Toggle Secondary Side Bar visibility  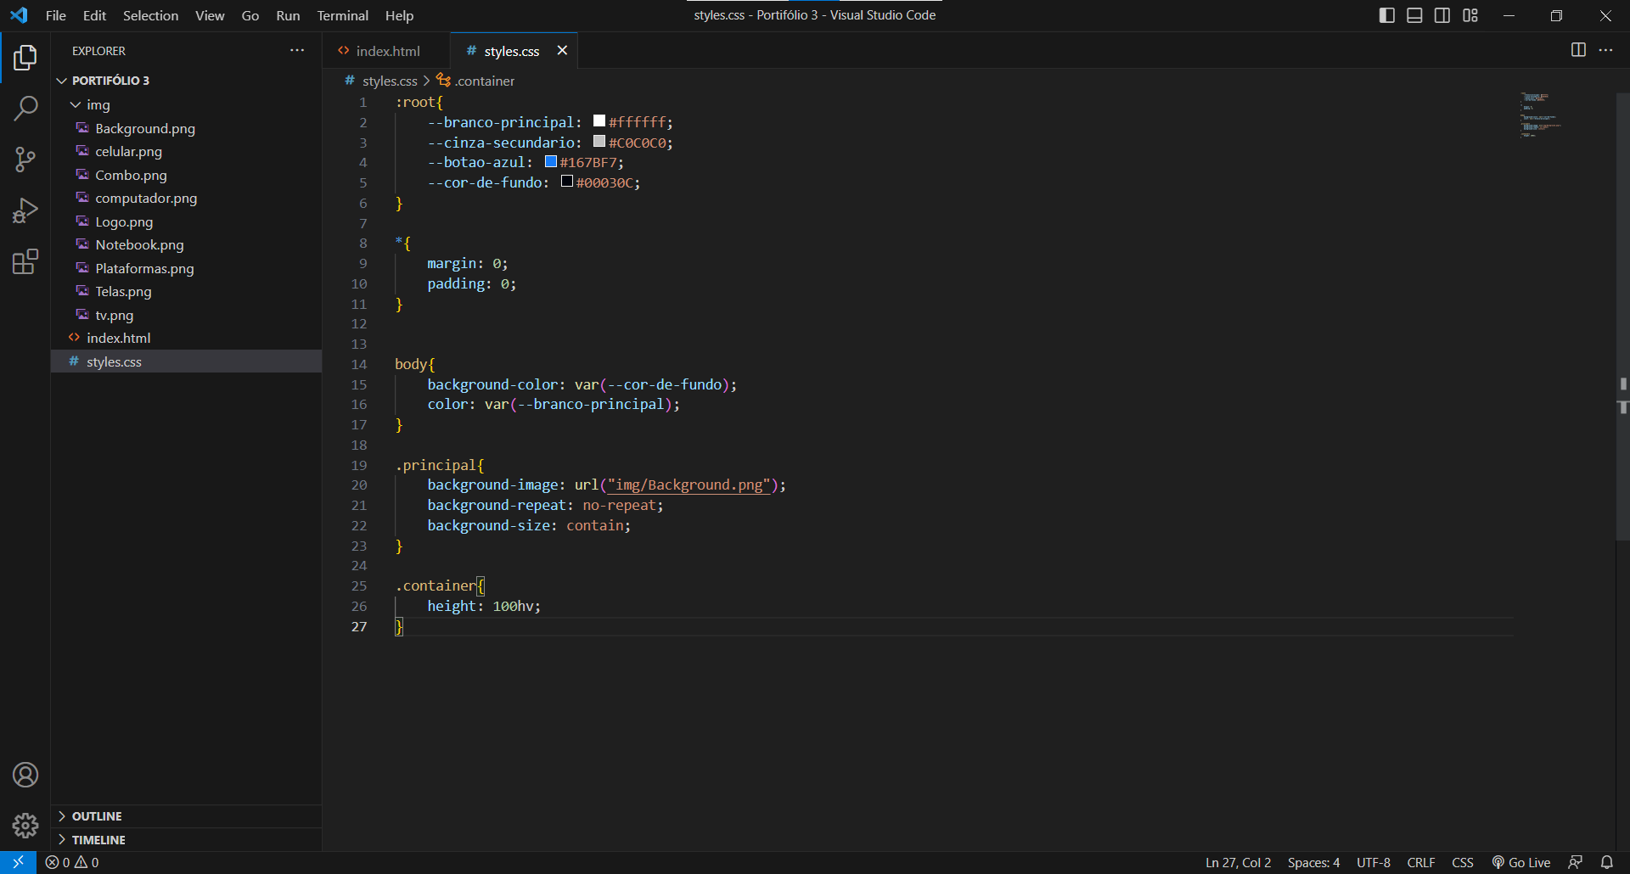click(x=1442, y=15)
